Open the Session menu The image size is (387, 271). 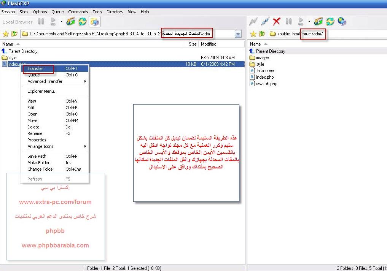click(8, 12)
